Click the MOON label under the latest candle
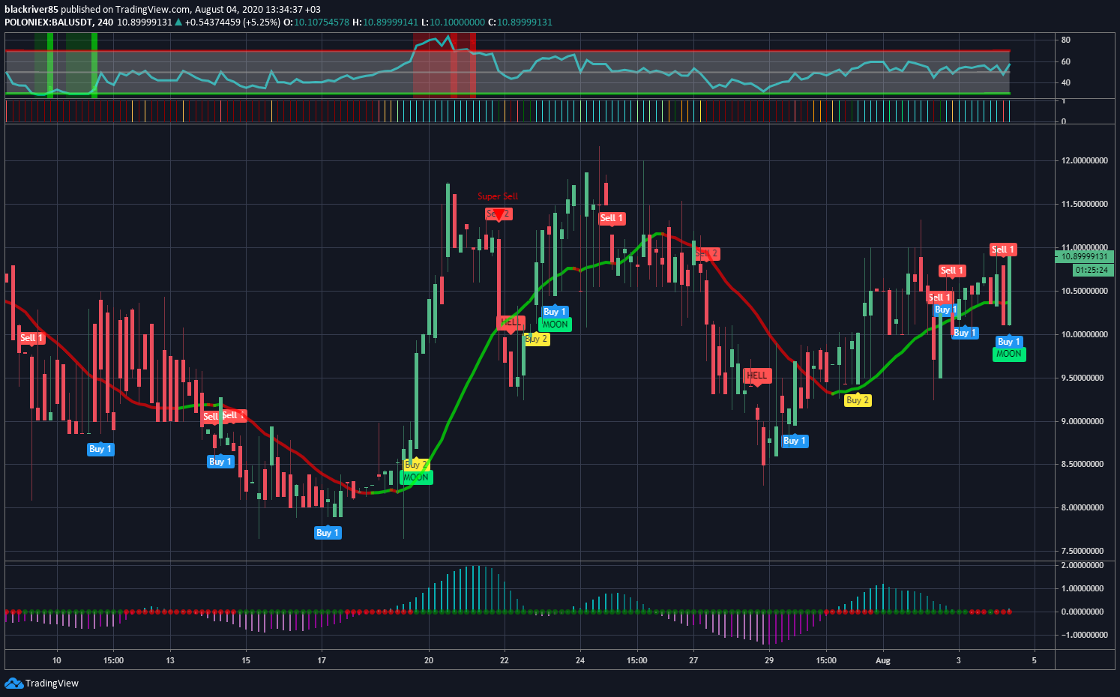This screenshot has width=1120, height=697. coord(1009,354)
